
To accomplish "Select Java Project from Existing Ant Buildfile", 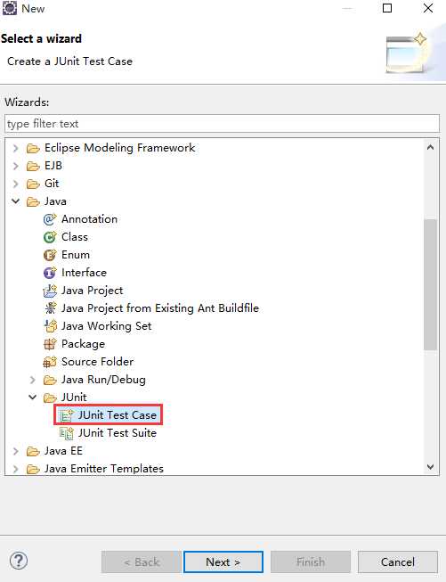I will (160, 308).
